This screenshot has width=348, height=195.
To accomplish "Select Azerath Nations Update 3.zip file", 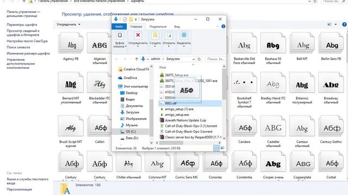I will point(183,120).
